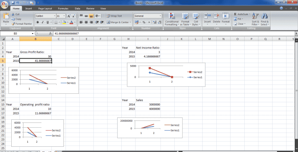Image resolution: width=298 pixels, height=152 pixels.
Task: Toggle Wrap Text option
Action: 114,16
